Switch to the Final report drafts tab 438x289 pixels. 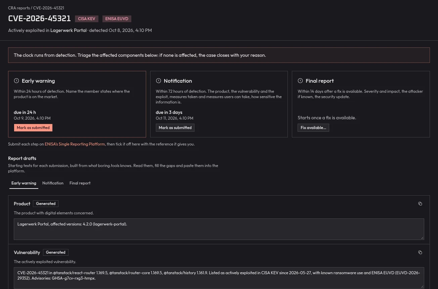click(80, 183)
